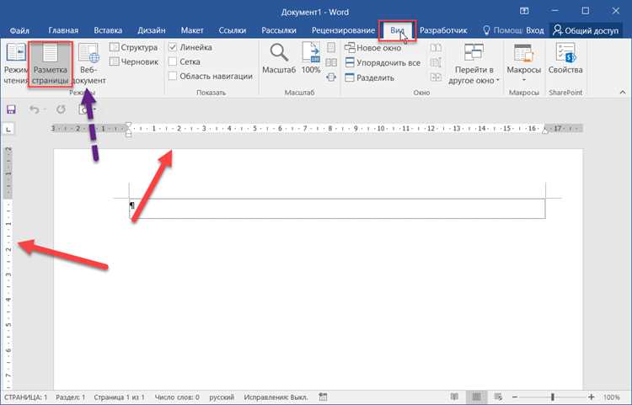
Task: Open Свойства SharePoint properties icon
Action: (565, 53)
